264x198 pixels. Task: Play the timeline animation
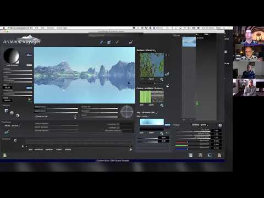pyautogui.click(x=131, y=150)
